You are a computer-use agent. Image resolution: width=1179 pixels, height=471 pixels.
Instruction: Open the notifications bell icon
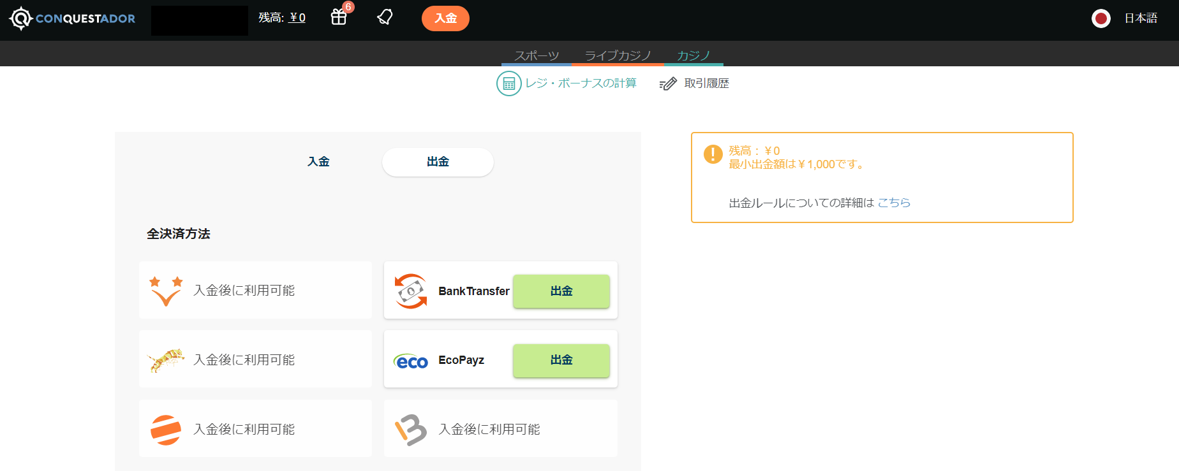385,17
